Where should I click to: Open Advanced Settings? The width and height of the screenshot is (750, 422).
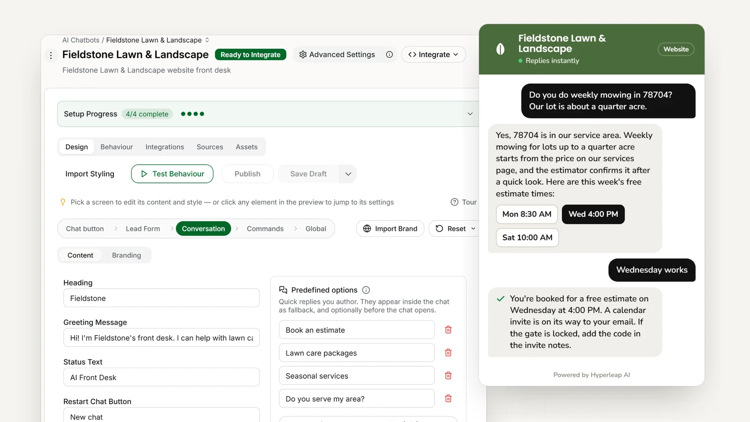[x=337, y=54]
